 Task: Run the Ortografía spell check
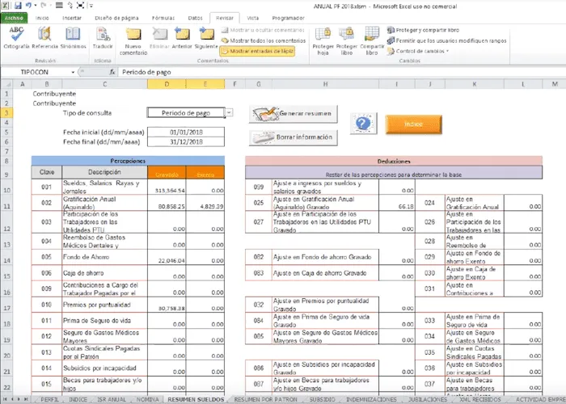[x=17, y=37]
